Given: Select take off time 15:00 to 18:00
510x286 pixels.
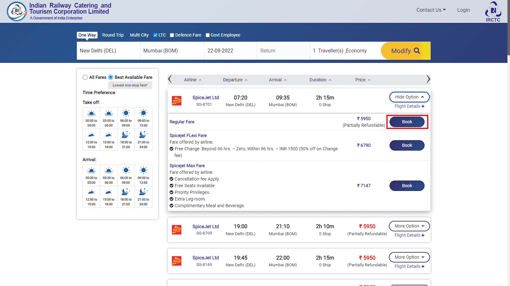Looking at the screenshot, I should pos(109,140).
